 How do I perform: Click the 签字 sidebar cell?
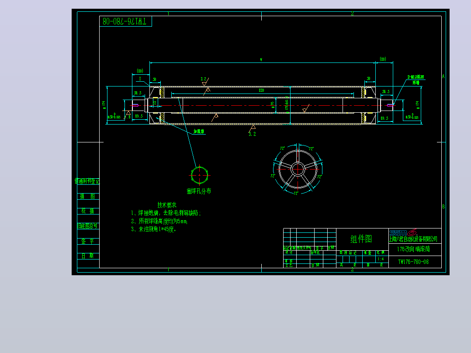tap(88, 241)
